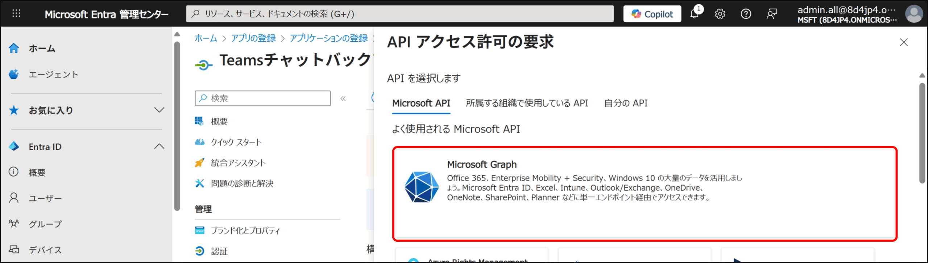
Task: Switch to the 自分の API tab
Action: [x=626, y=103]
